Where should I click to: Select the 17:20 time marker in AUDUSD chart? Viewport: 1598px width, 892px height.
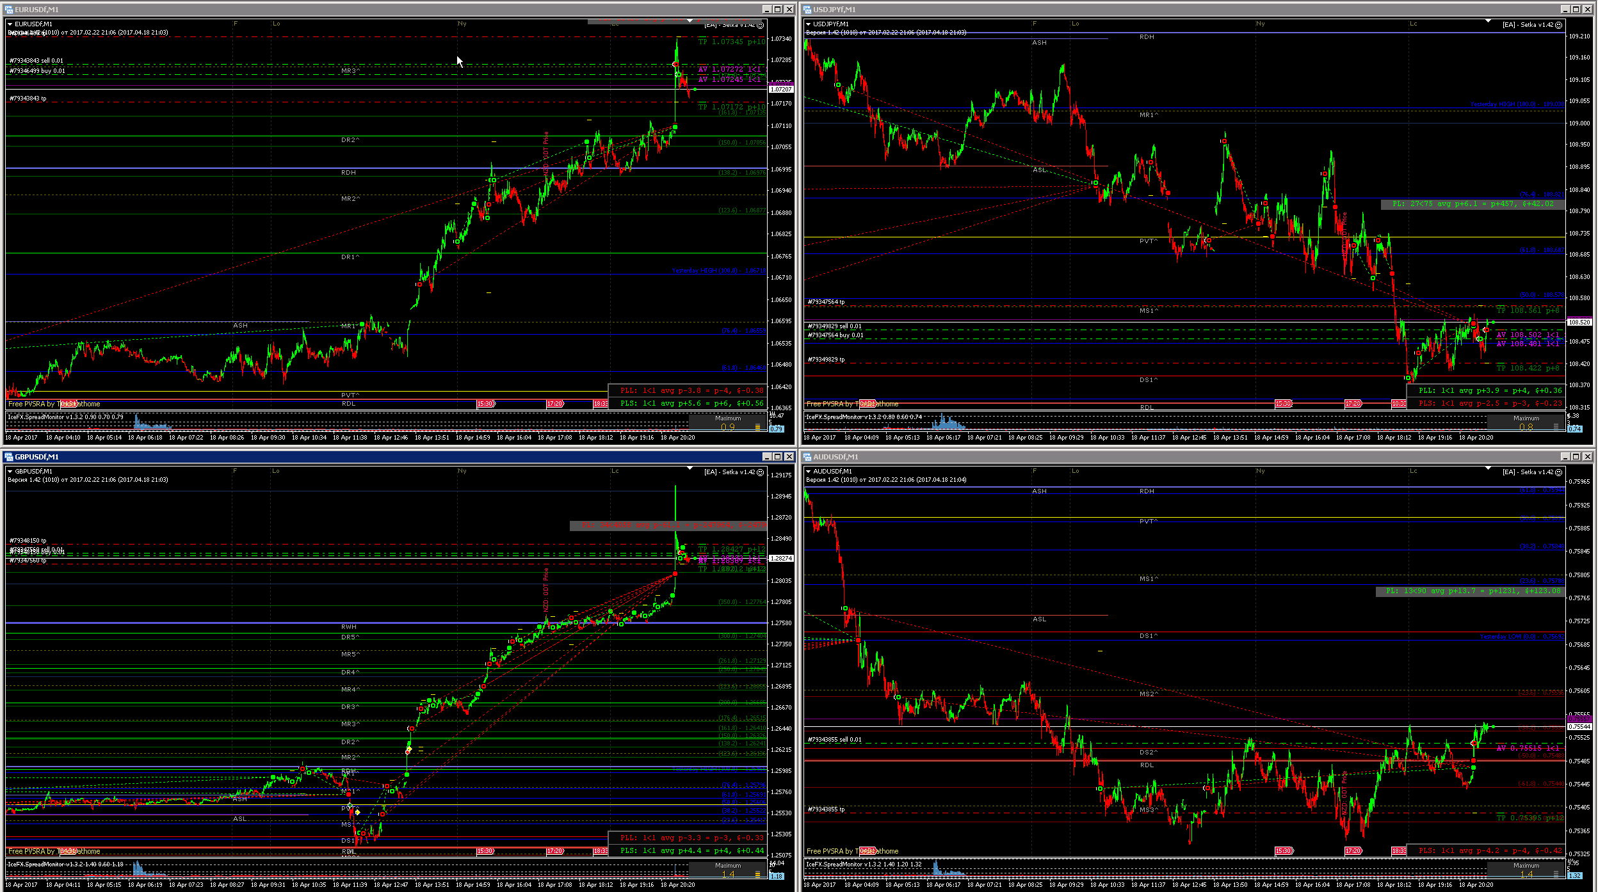tap(1354, 851)
